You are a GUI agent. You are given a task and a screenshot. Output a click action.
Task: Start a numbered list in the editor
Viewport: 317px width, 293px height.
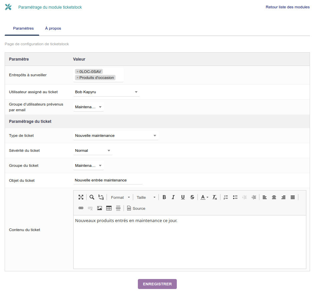click(x=226, y=197)
